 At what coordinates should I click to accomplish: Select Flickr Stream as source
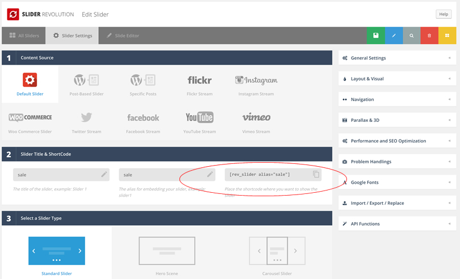coord(199,84)
